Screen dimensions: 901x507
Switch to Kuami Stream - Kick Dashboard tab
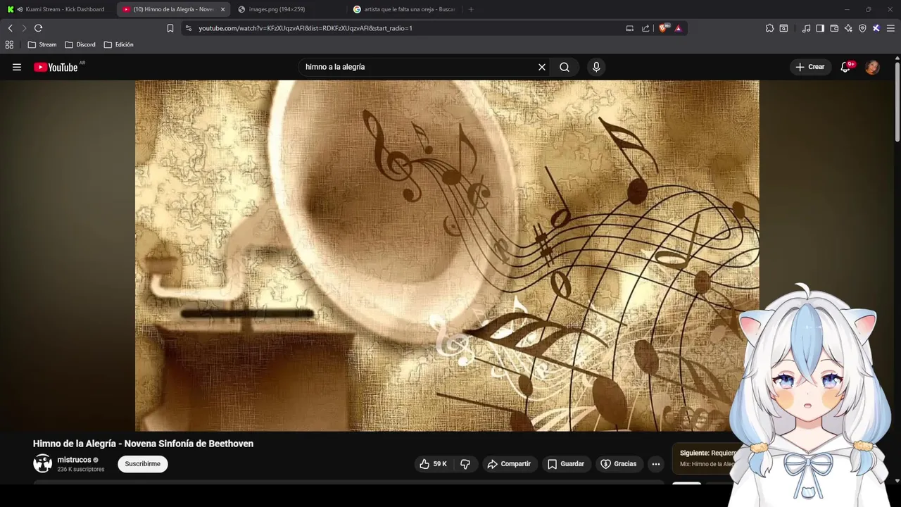click(x=58, y=9)
